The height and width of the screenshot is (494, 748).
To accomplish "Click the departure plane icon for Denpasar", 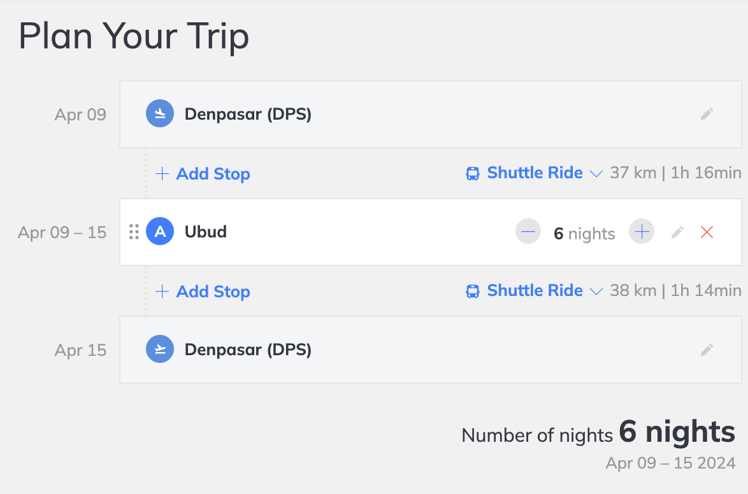I will (x=160, y=349).
